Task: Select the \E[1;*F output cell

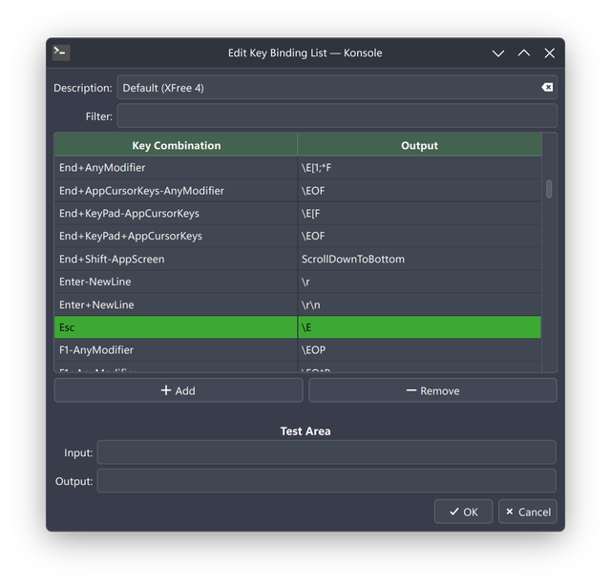Action: (x=419, y=168)
